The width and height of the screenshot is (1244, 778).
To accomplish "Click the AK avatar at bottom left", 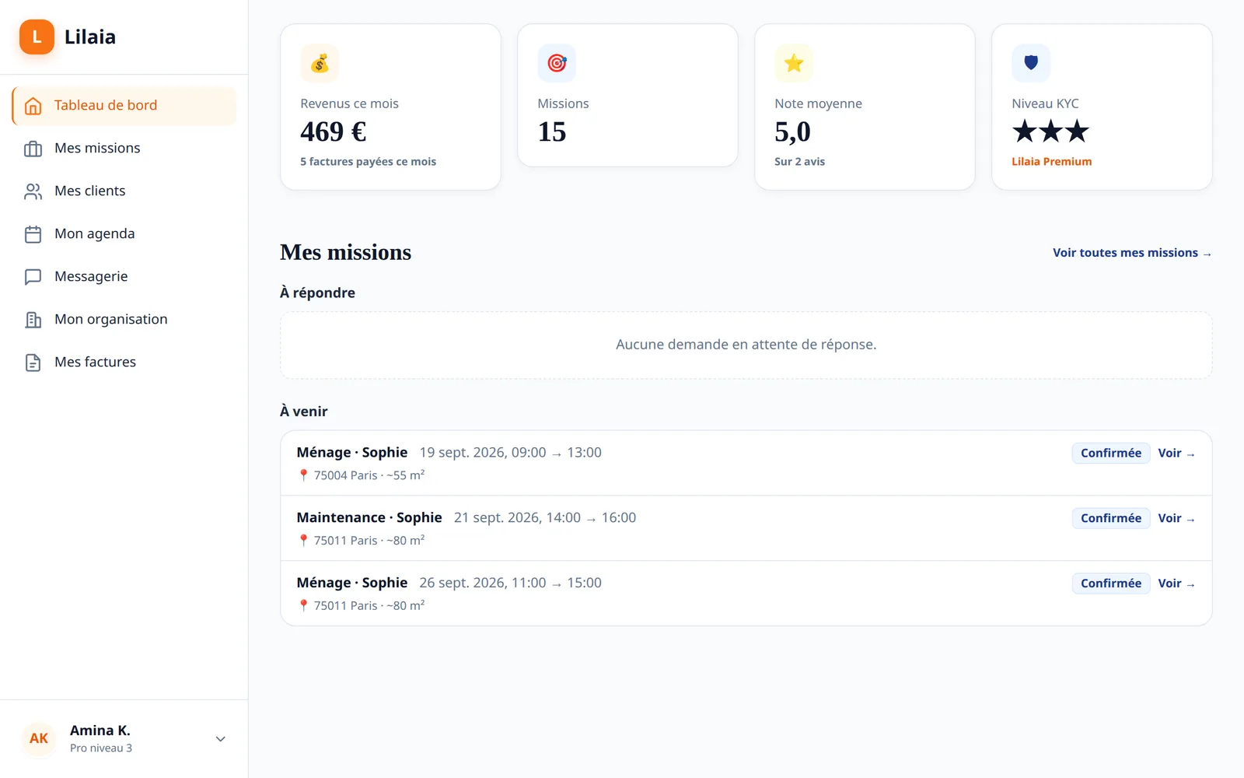I will [x=39, y=738].
